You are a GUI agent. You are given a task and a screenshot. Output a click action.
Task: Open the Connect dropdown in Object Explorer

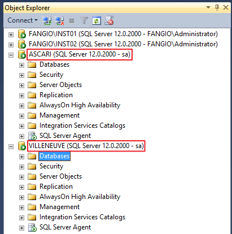[x=23, y=20]
